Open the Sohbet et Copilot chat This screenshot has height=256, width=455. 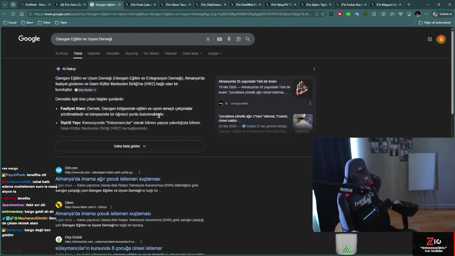pos(442,14)
